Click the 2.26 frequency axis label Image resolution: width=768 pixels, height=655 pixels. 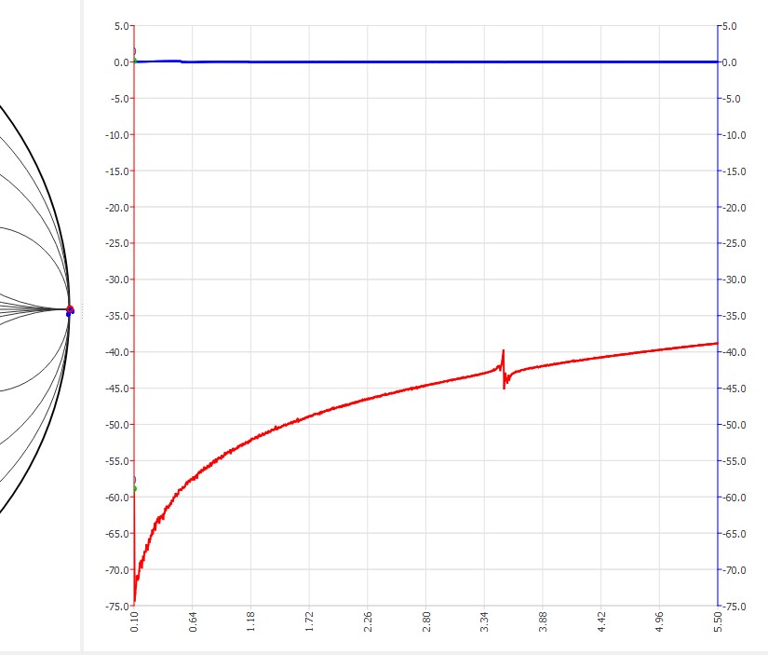coord(368,621)
